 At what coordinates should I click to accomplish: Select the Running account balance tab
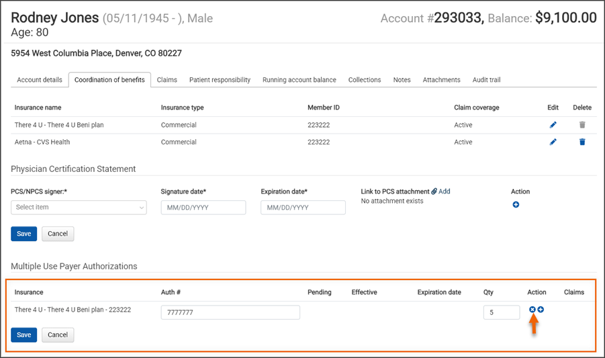pos(299,80)
